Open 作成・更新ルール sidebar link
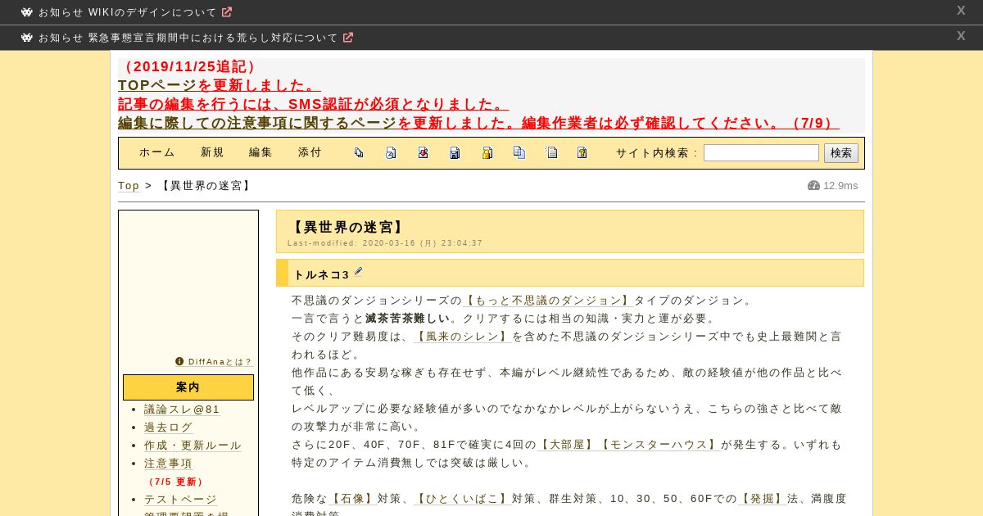Image resolution: width=983 pixels, height=516 pixels. [193, 445]
